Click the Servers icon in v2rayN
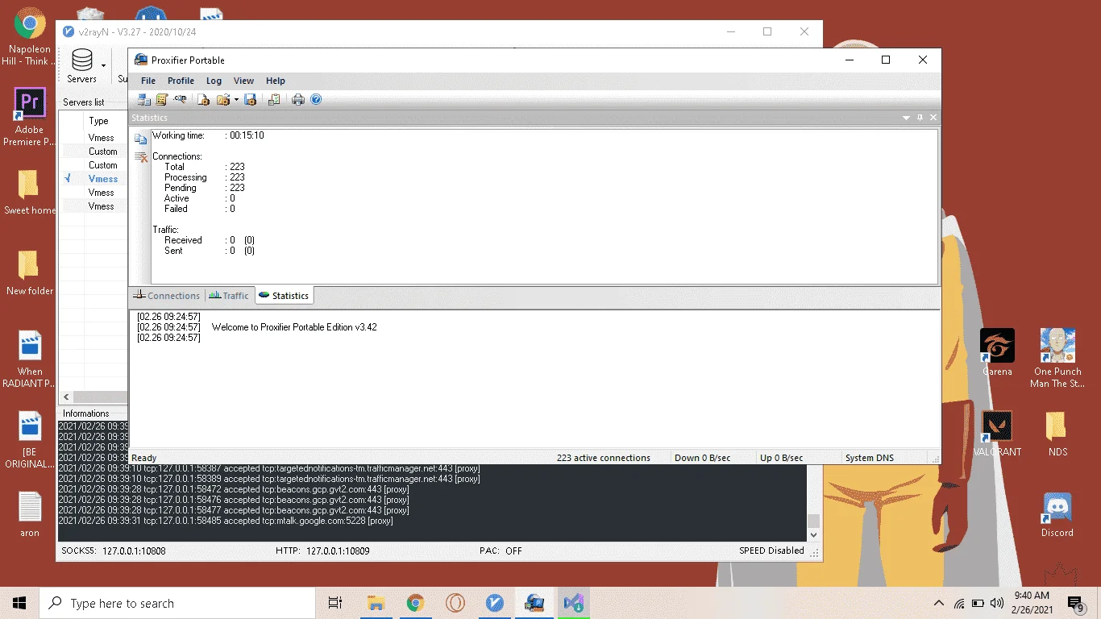Viewport: 1101px width, 619px height. pos(81,64)
